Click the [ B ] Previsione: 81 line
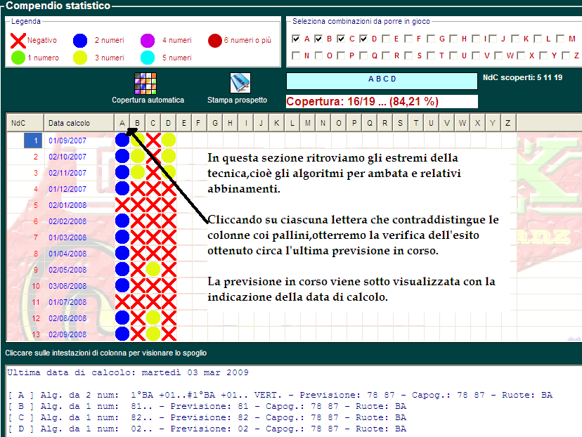This screenshot has width=582, height=437. 207,406
